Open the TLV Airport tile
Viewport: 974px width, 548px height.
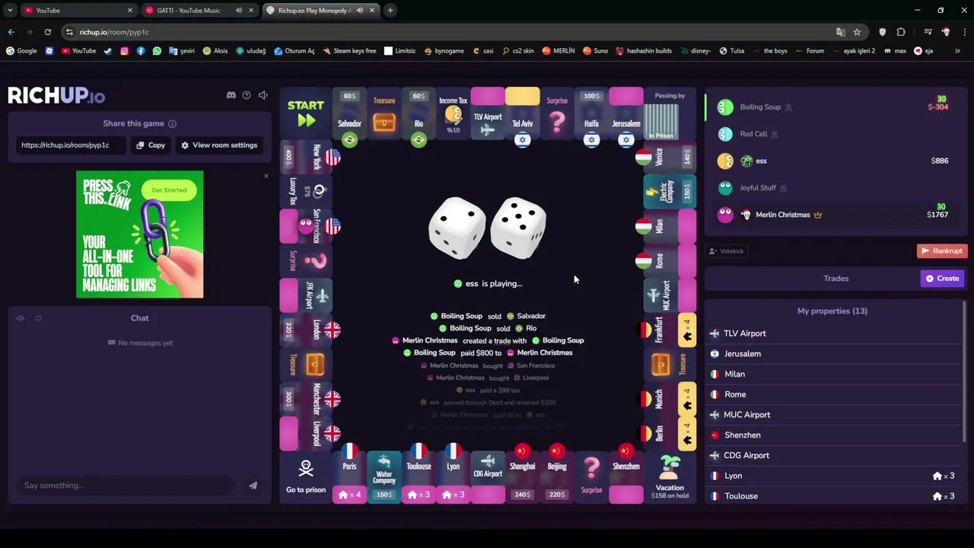coord(488,114)
